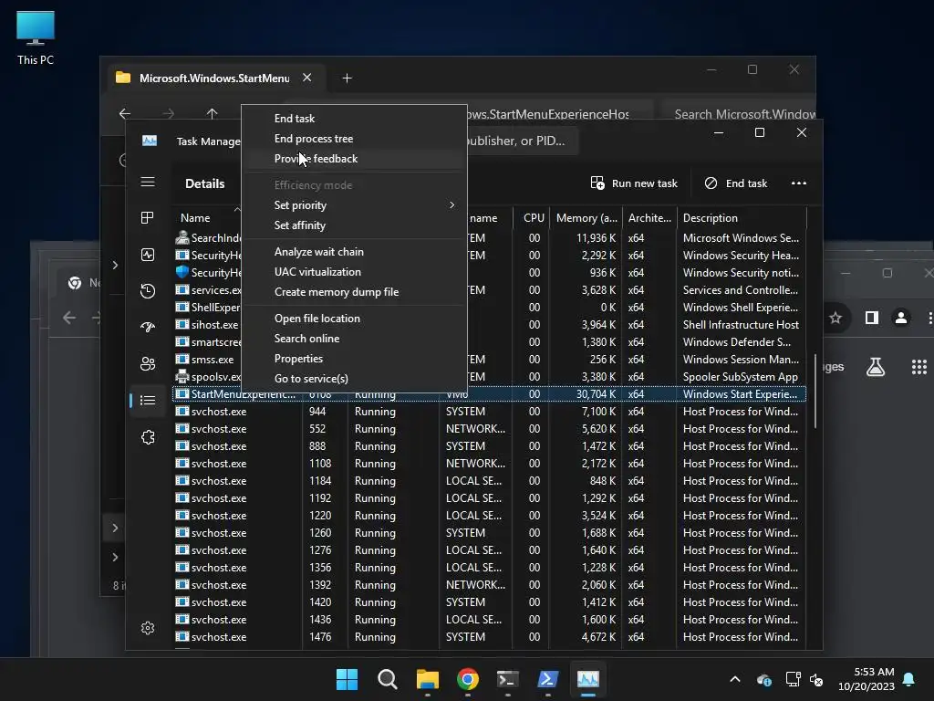This screenshot has width=934, height=701.
Task: Expand Set priority submenu arrow
Action: coord(451,205)
